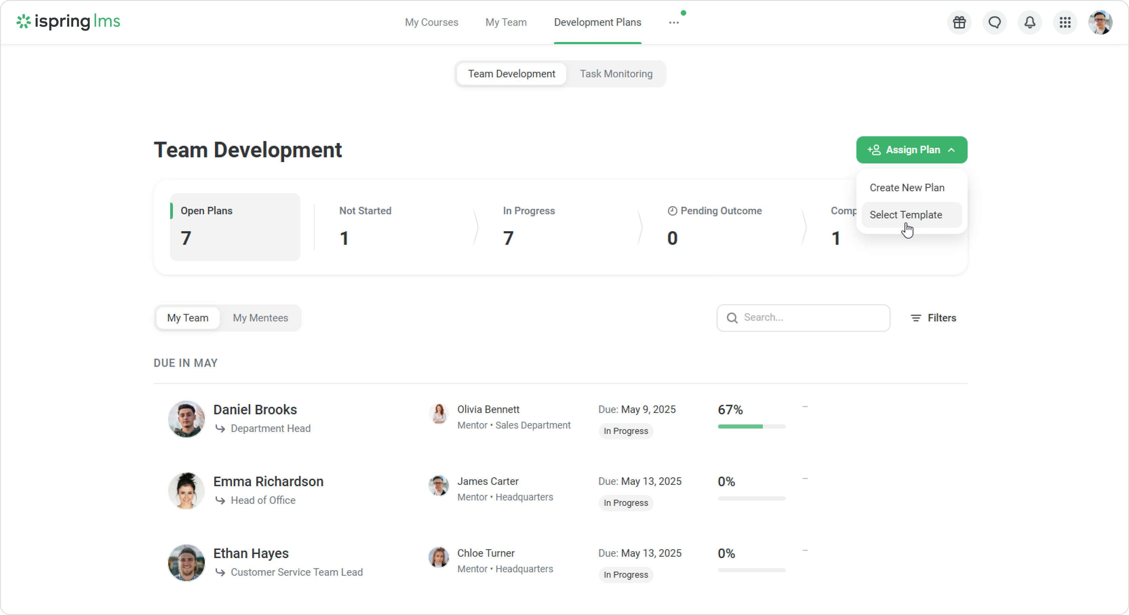Click the user profile avatar
The image size is (1129, 615).
[1100, 22]
